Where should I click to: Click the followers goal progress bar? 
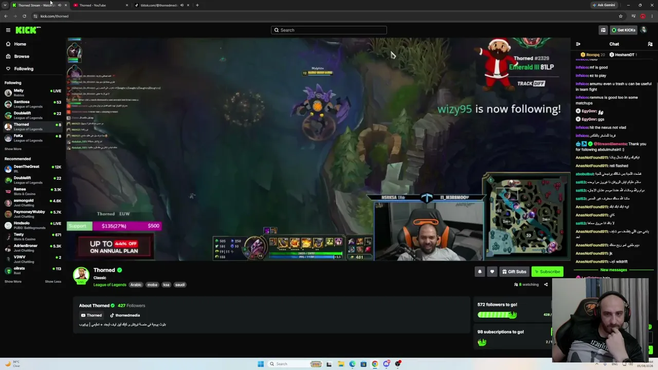point(497,314)
